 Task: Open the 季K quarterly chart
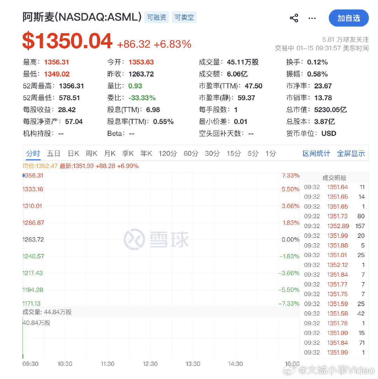click(x=128, y=153)
